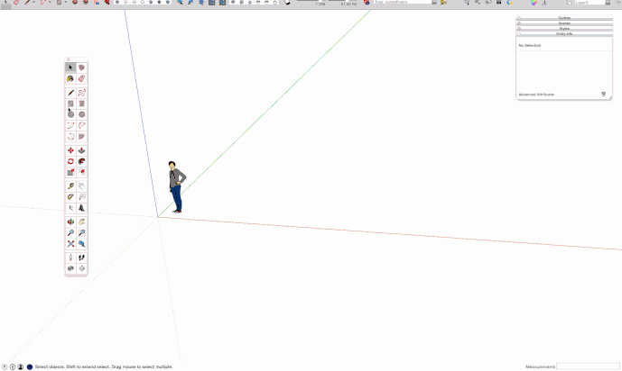Activate the Tape Measure tool
The image size is (622, 371).
coord(70,186)
